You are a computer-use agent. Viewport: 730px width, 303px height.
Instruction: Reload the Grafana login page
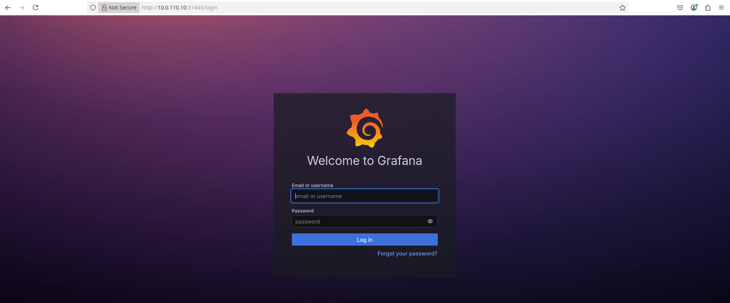point(35,8)
